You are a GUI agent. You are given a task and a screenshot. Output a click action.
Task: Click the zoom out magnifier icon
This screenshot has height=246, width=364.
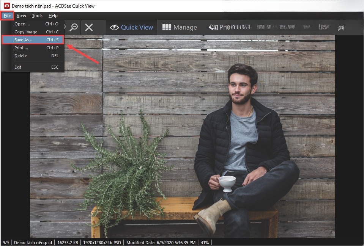[x=74, y=27]
